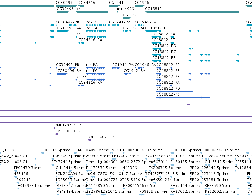Click the tor-PB protein label

point(81,77)
